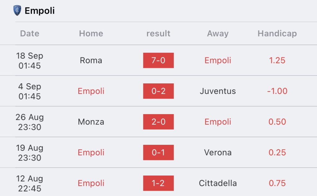317x196 pixels.
Task: Open the 0-1 result against Verona
Action: tap(158, 153)
